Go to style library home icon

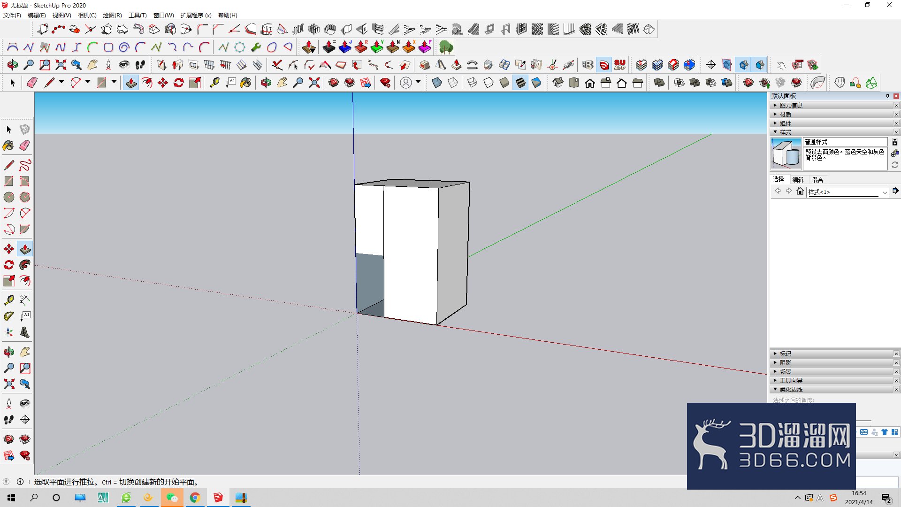(800, 191)
